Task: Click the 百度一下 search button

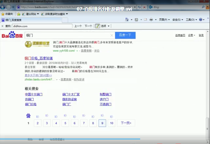Action: (125, 35)
